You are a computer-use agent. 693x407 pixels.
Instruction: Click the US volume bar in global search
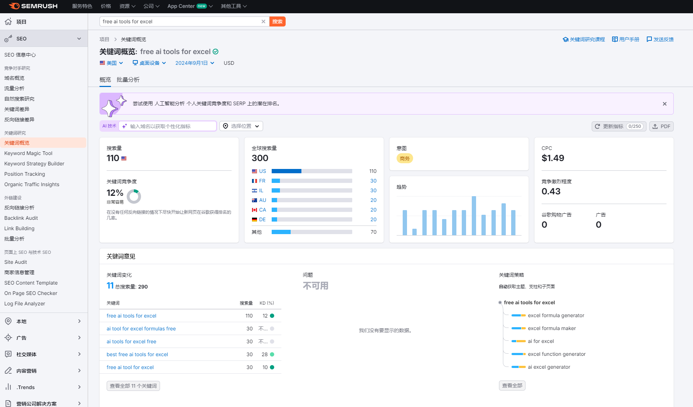pos(312,171)
